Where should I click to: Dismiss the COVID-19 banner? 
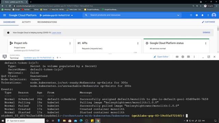pos(206,32)
